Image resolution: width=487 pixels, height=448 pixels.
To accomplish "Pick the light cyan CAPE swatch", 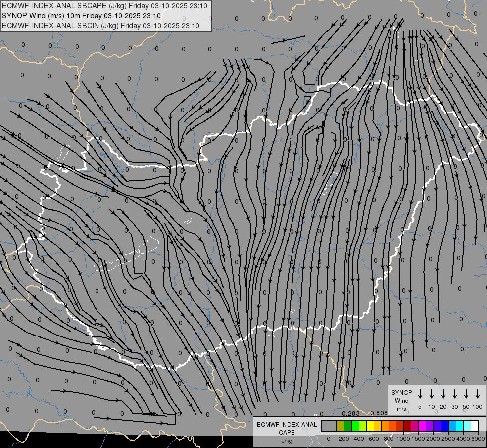I will point(467,426).
